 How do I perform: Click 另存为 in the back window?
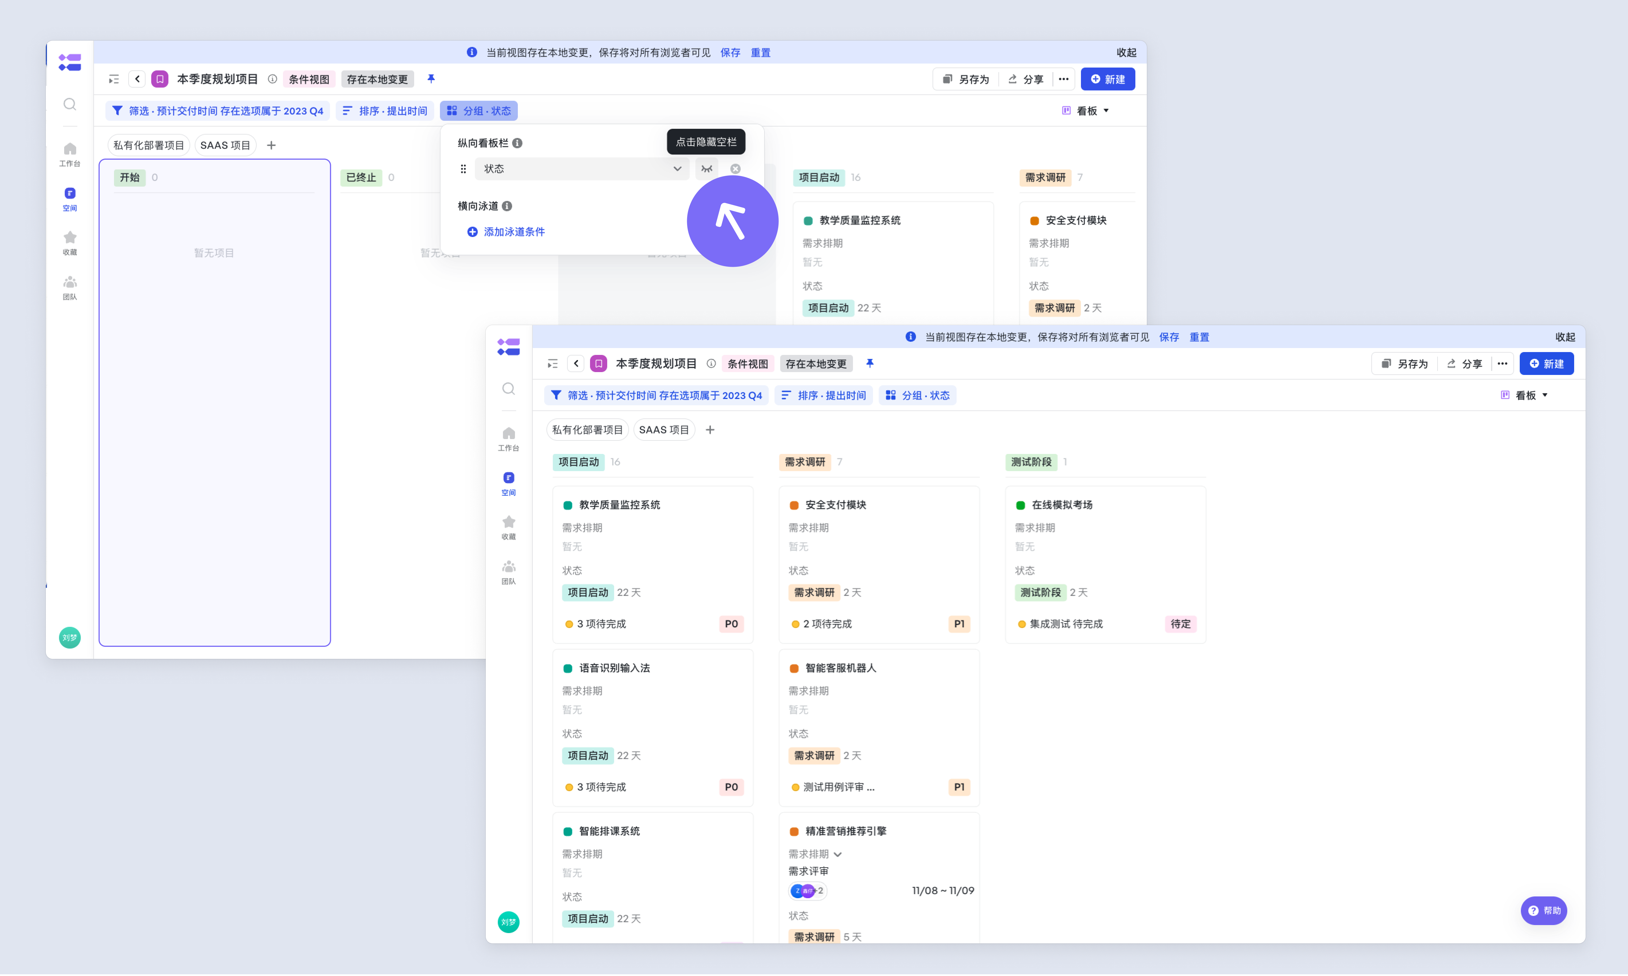966,79
